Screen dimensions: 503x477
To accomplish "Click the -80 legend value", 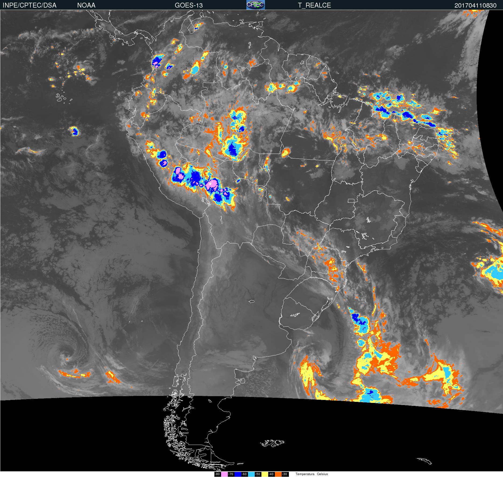I will pos(218,474).
